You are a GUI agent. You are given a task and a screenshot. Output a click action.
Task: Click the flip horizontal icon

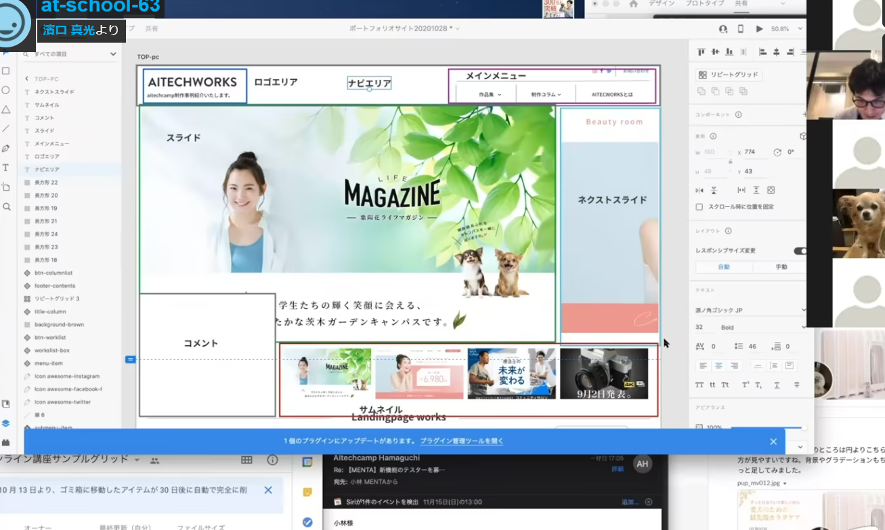(700, 190)
